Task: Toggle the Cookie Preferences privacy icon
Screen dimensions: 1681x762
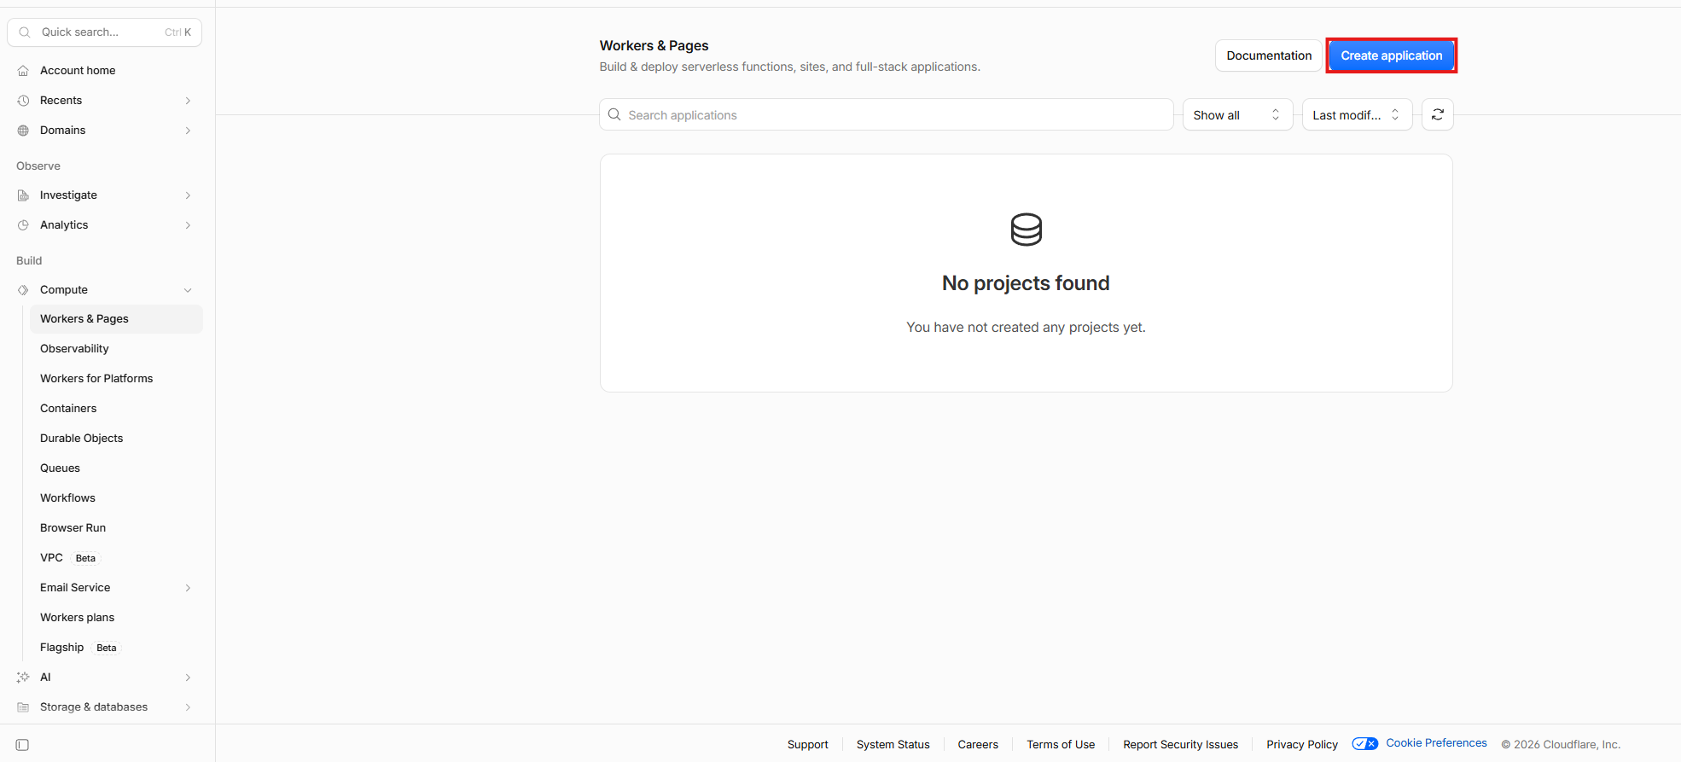Action: [x=1365, y=743]
